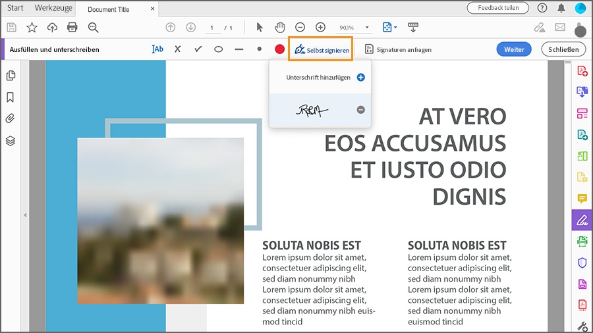
Task: Click the send by email icon
Action: (560, 27)
